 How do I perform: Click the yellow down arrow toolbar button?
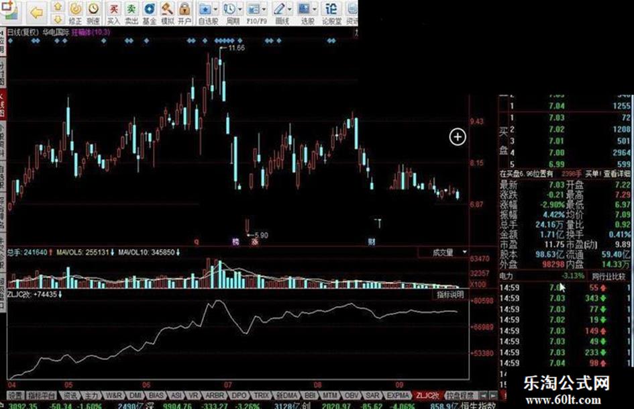click(x=58, y=19)
